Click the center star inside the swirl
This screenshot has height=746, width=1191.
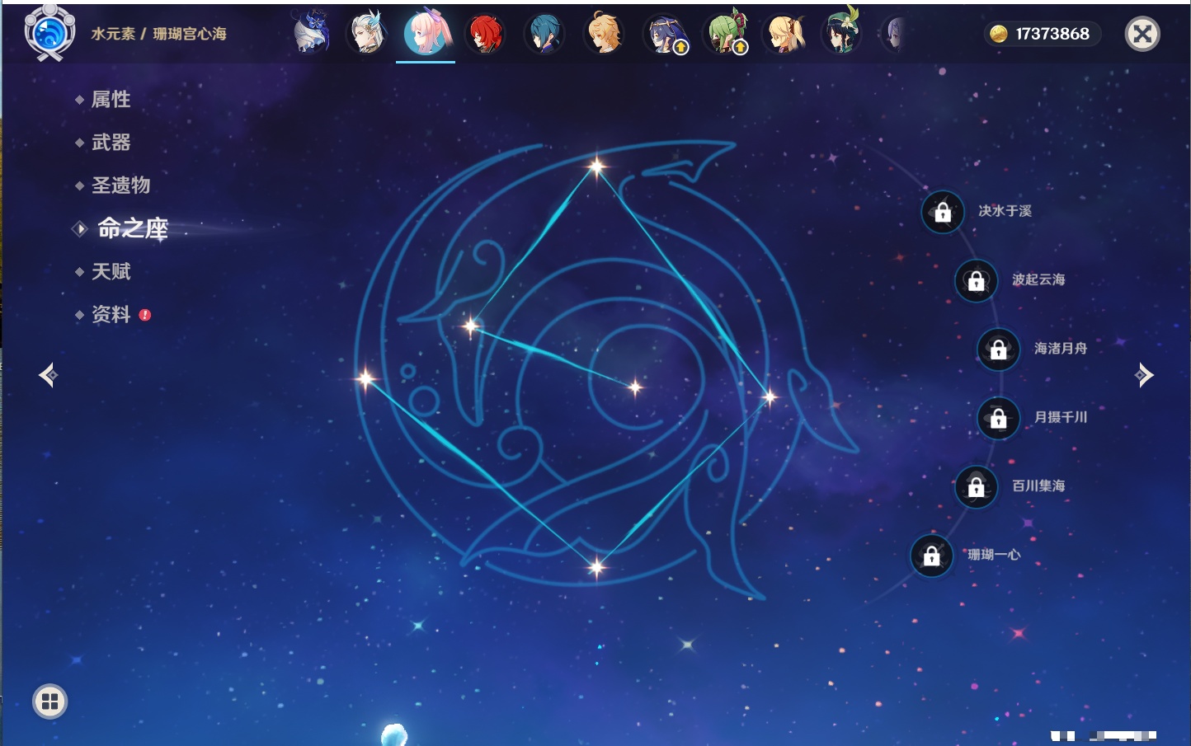point(635,387)
